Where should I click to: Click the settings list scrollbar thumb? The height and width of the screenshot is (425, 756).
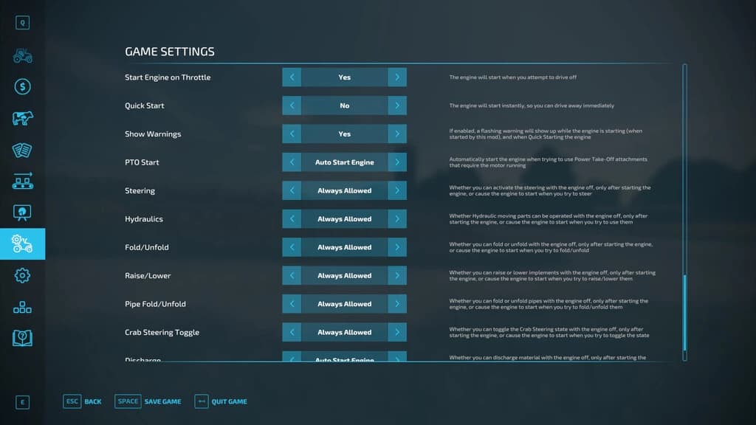point(684,313)
